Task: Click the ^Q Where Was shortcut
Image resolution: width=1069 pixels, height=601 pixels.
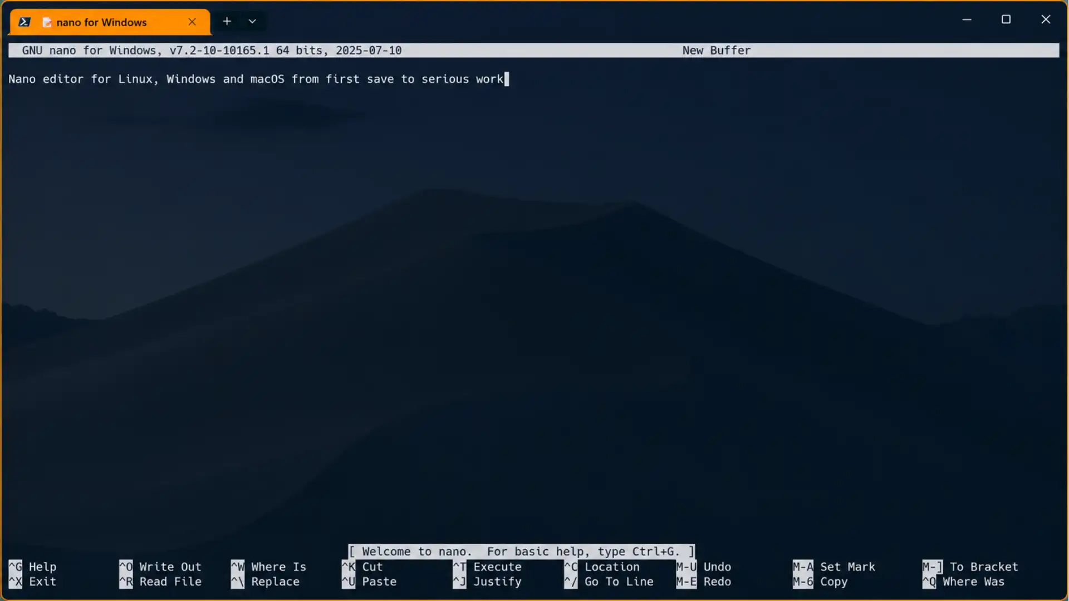Action: [964, 582]
